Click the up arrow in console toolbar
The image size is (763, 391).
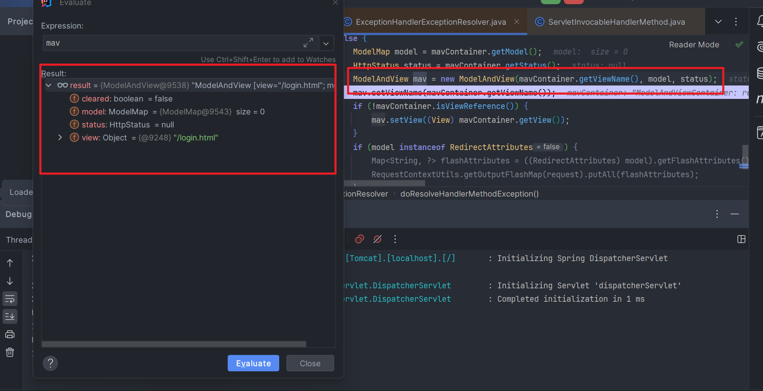click(10, 263)
